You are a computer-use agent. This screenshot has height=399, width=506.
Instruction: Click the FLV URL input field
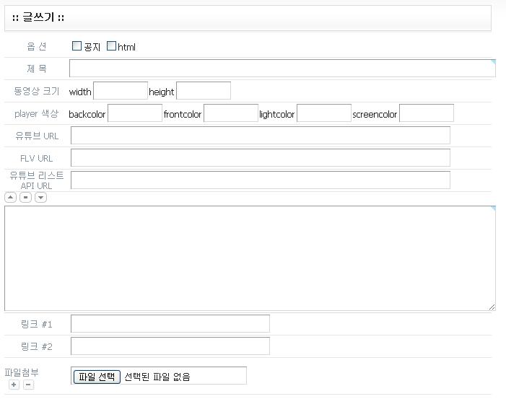click(261, 158)
